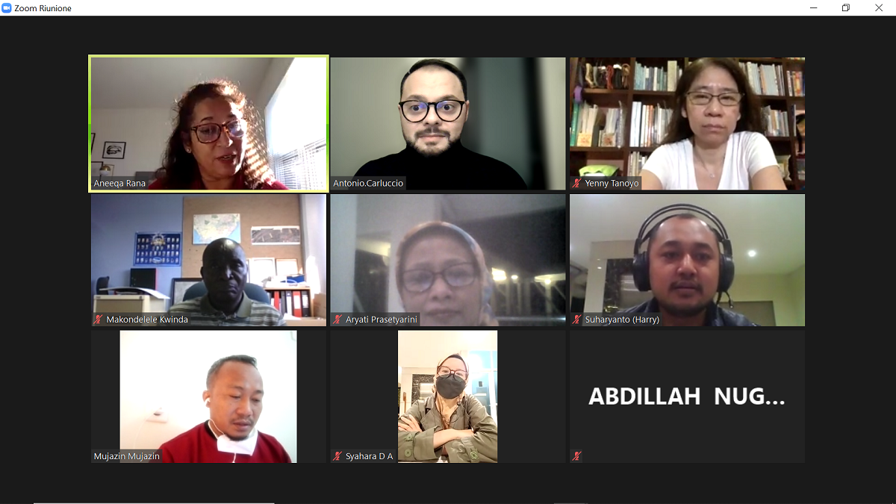Select Antonio.Carluccio's video tile
The height and width of the screenshot is (504, 896).
[x=448, y=123]
